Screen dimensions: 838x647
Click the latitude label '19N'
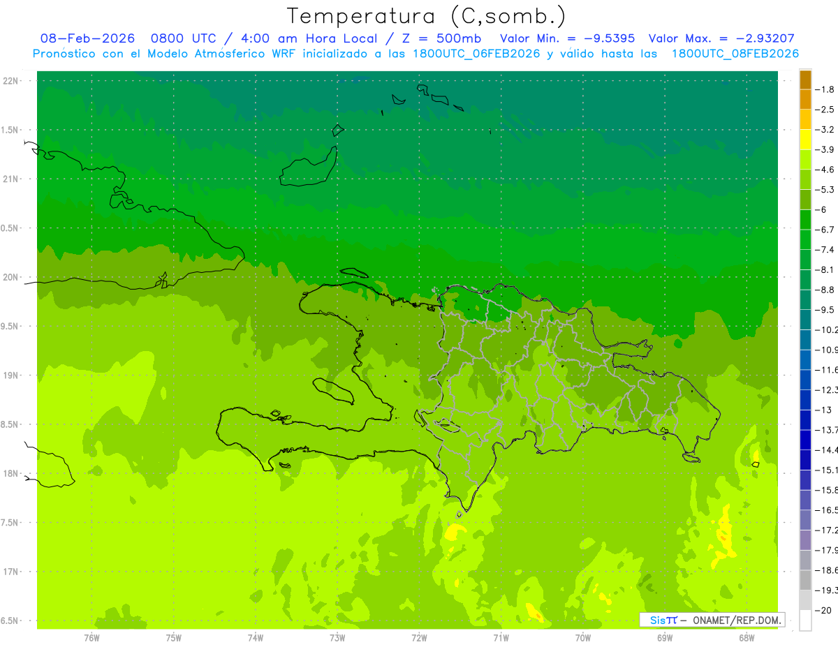tap(12, 375)
